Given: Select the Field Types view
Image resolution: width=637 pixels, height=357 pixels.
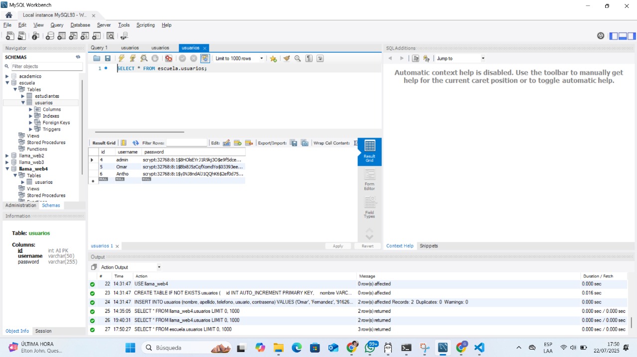Looking at the screenshot, I should (369, 208).
